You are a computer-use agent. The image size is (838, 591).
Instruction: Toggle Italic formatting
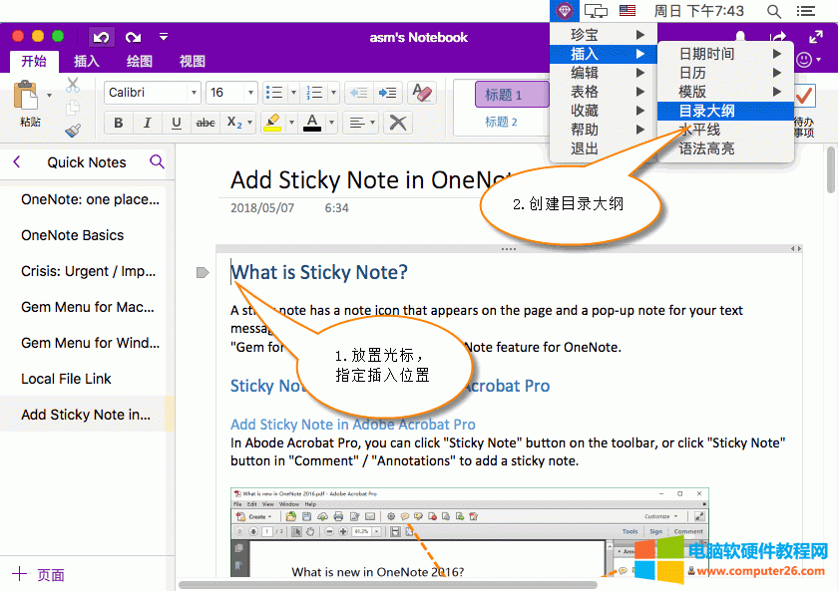(x=148, y=124)
